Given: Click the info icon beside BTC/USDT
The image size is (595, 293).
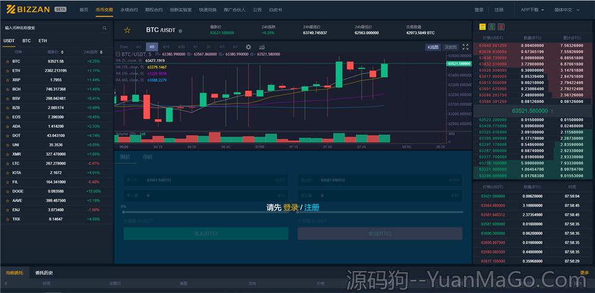Looking at the screenshot, I should pos(180,31).
